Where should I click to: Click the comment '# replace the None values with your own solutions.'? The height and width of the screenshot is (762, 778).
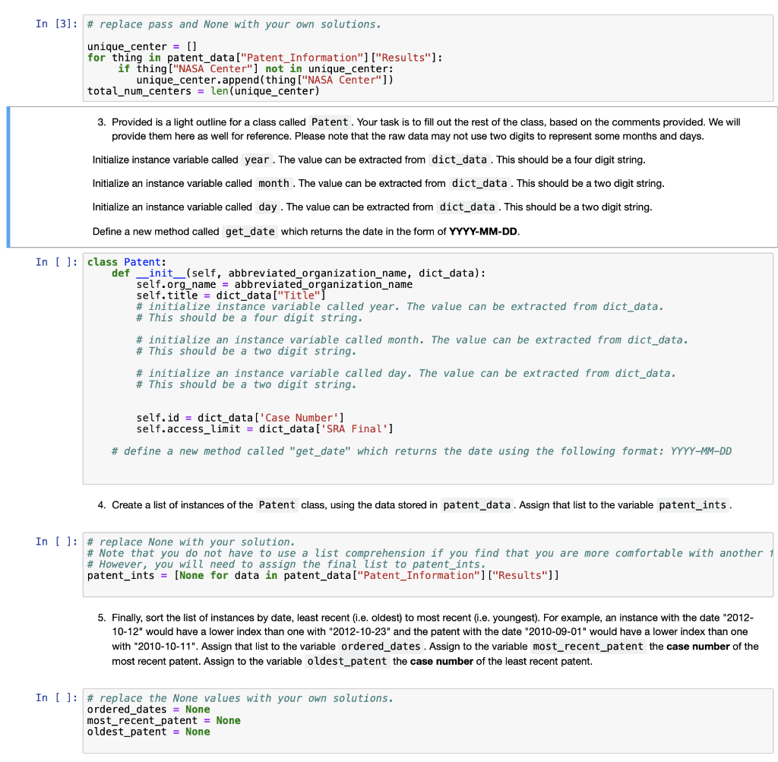[240, 698]
